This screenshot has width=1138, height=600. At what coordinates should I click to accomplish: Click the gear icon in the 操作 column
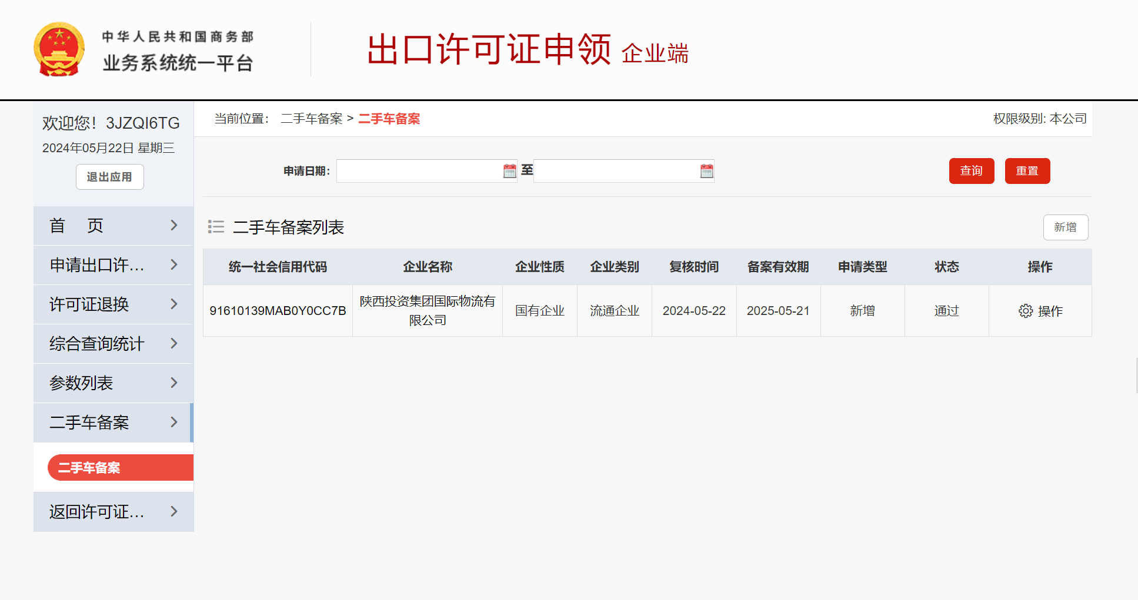click(1025, 311)
